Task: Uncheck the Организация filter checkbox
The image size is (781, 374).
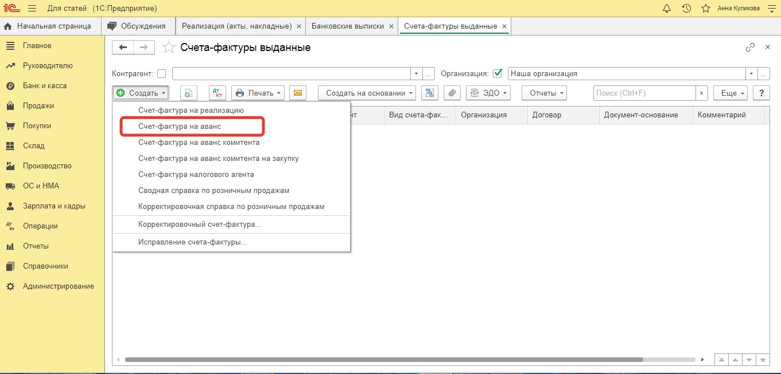Action: [498, 74]
